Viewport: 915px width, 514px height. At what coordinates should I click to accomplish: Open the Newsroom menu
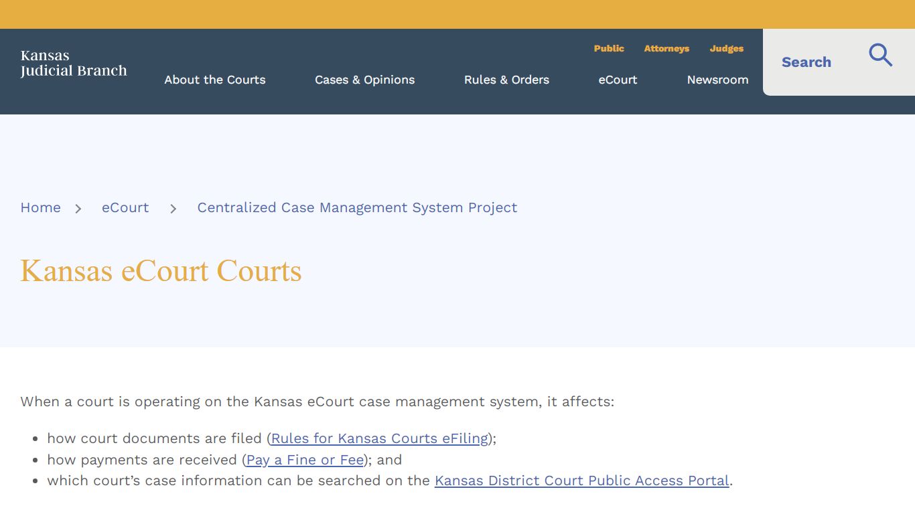pyautogui.click(x=717, y=80)
